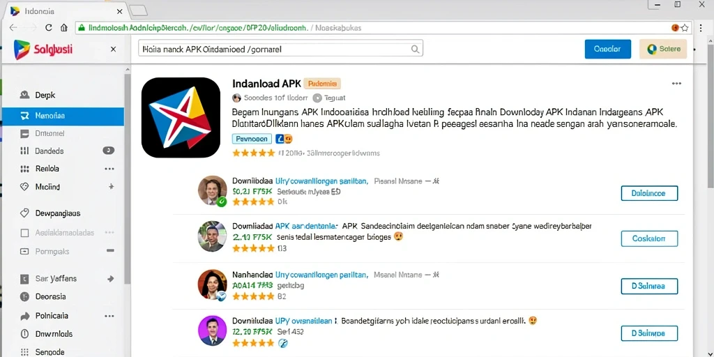
Task: Expand Sar Yaffans with its arrow
Action: (x=110, y=278)
